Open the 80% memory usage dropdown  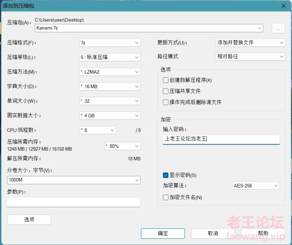tap(122, 146)
